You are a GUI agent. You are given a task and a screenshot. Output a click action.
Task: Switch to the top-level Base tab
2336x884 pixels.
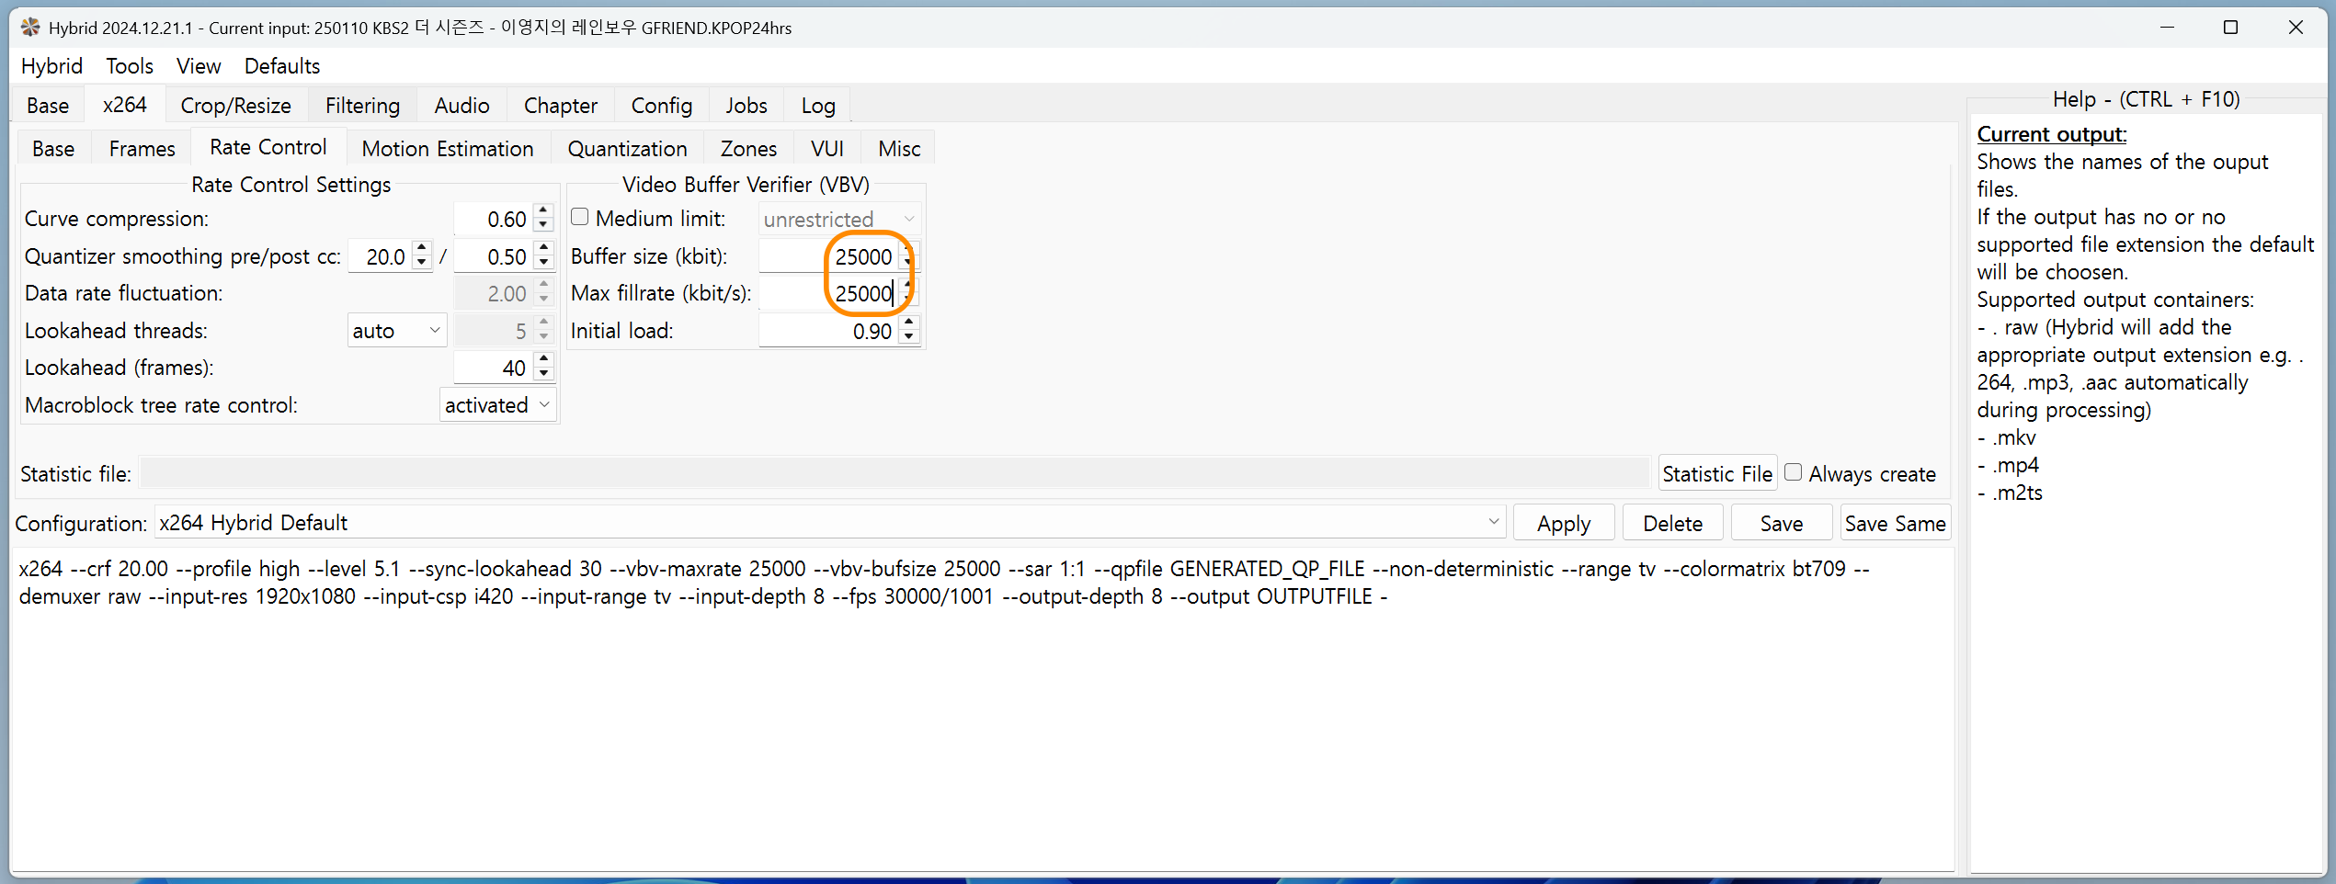[x=48, y=106]
